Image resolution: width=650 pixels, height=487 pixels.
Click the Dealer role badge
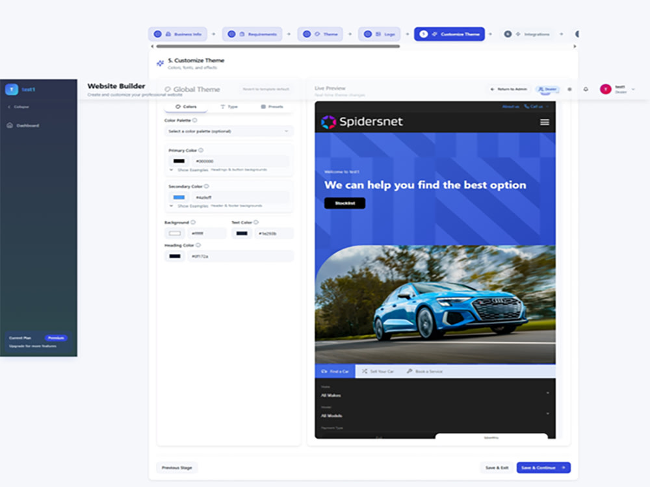click(547, 89)
